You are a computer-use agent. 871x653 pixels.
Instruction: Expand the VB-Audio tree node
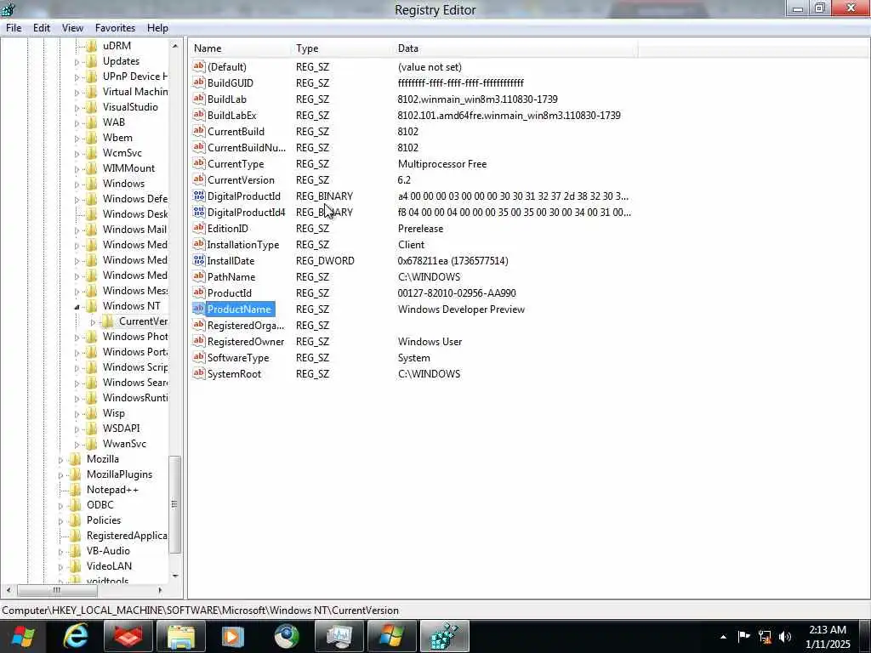point(60,552)
